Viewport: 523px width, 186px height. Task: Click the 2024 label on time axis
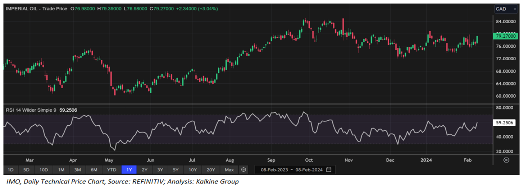pos(427,160)
